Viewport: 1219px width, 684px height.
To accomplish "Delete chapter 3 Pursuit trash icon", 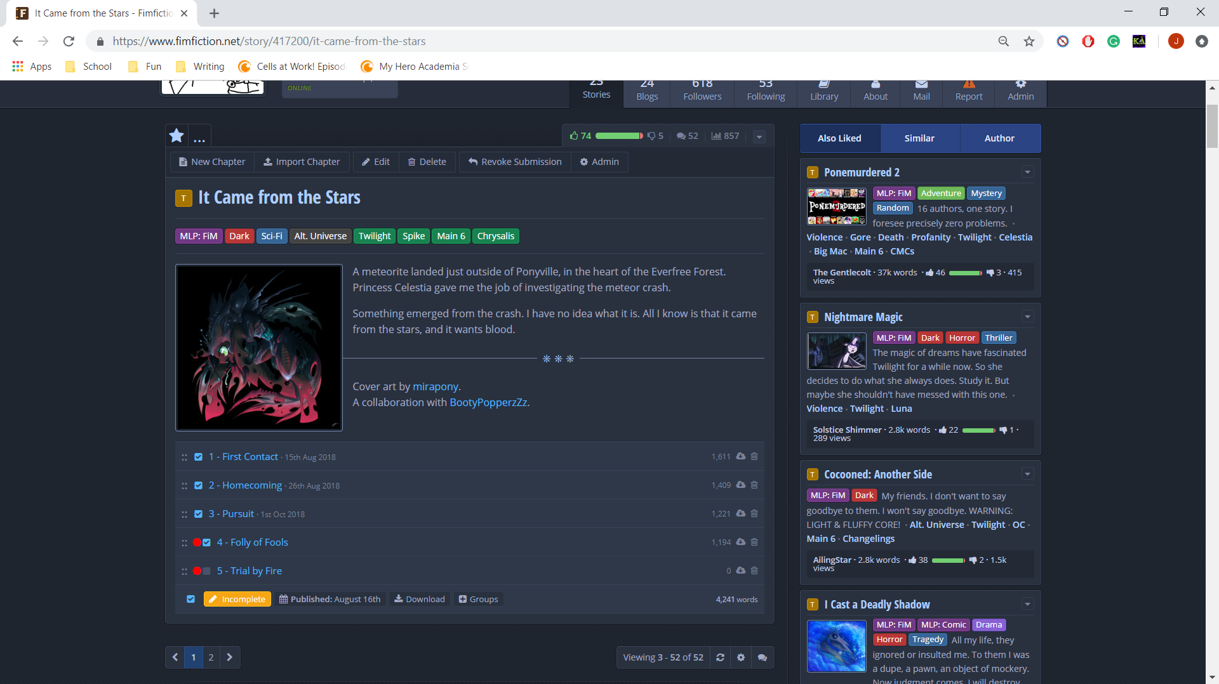I will [x=754, y=513].
